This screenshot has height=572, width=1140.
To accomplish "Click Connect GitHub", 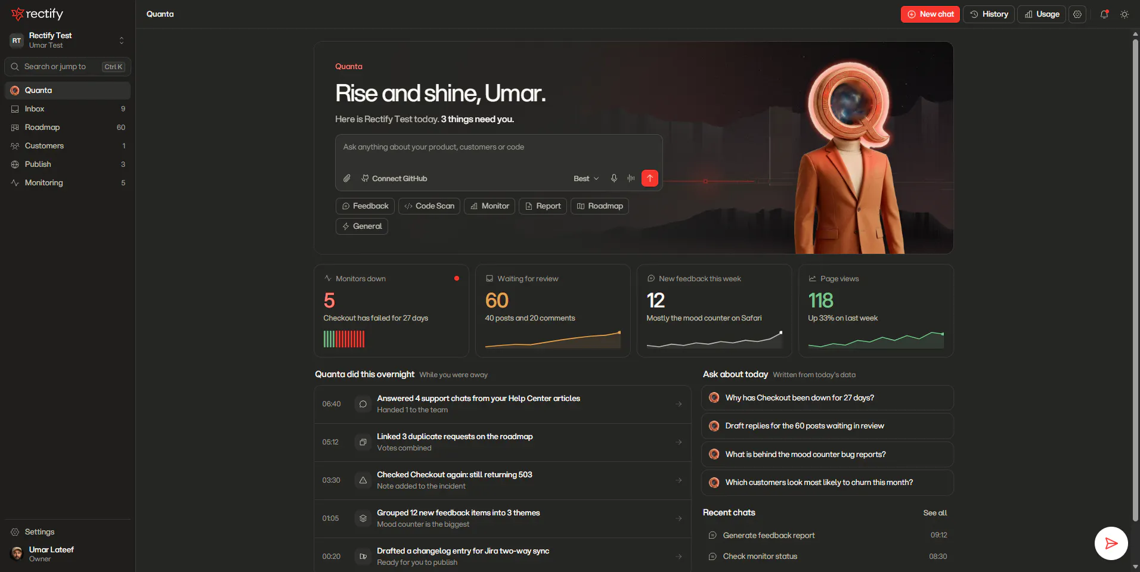I will coord(394,178).
